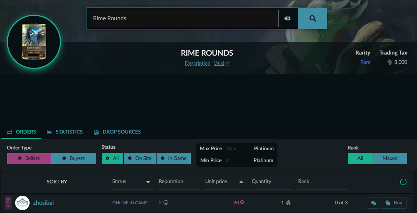Sort orders by Status column

pos(132,182)
